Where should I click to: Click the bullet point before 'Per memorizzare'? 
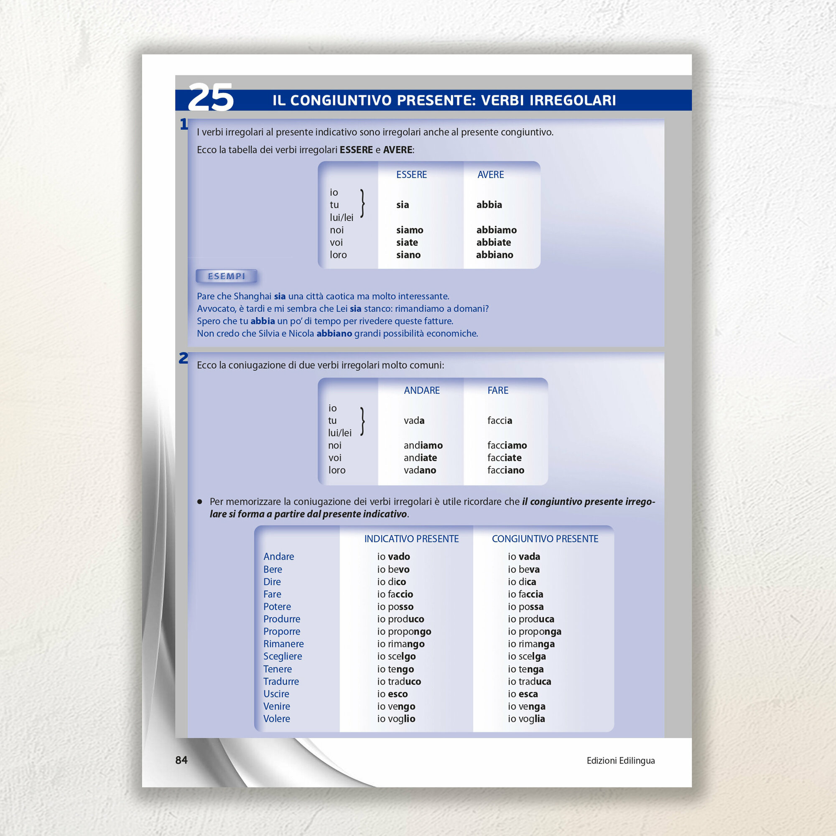point(199,502)
